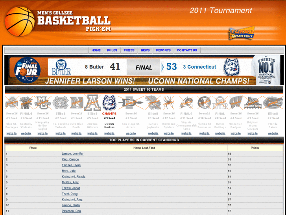Click the Brigham Young Cougars logo
This screenshot has width=286, height=215.
tap(253, 103)
